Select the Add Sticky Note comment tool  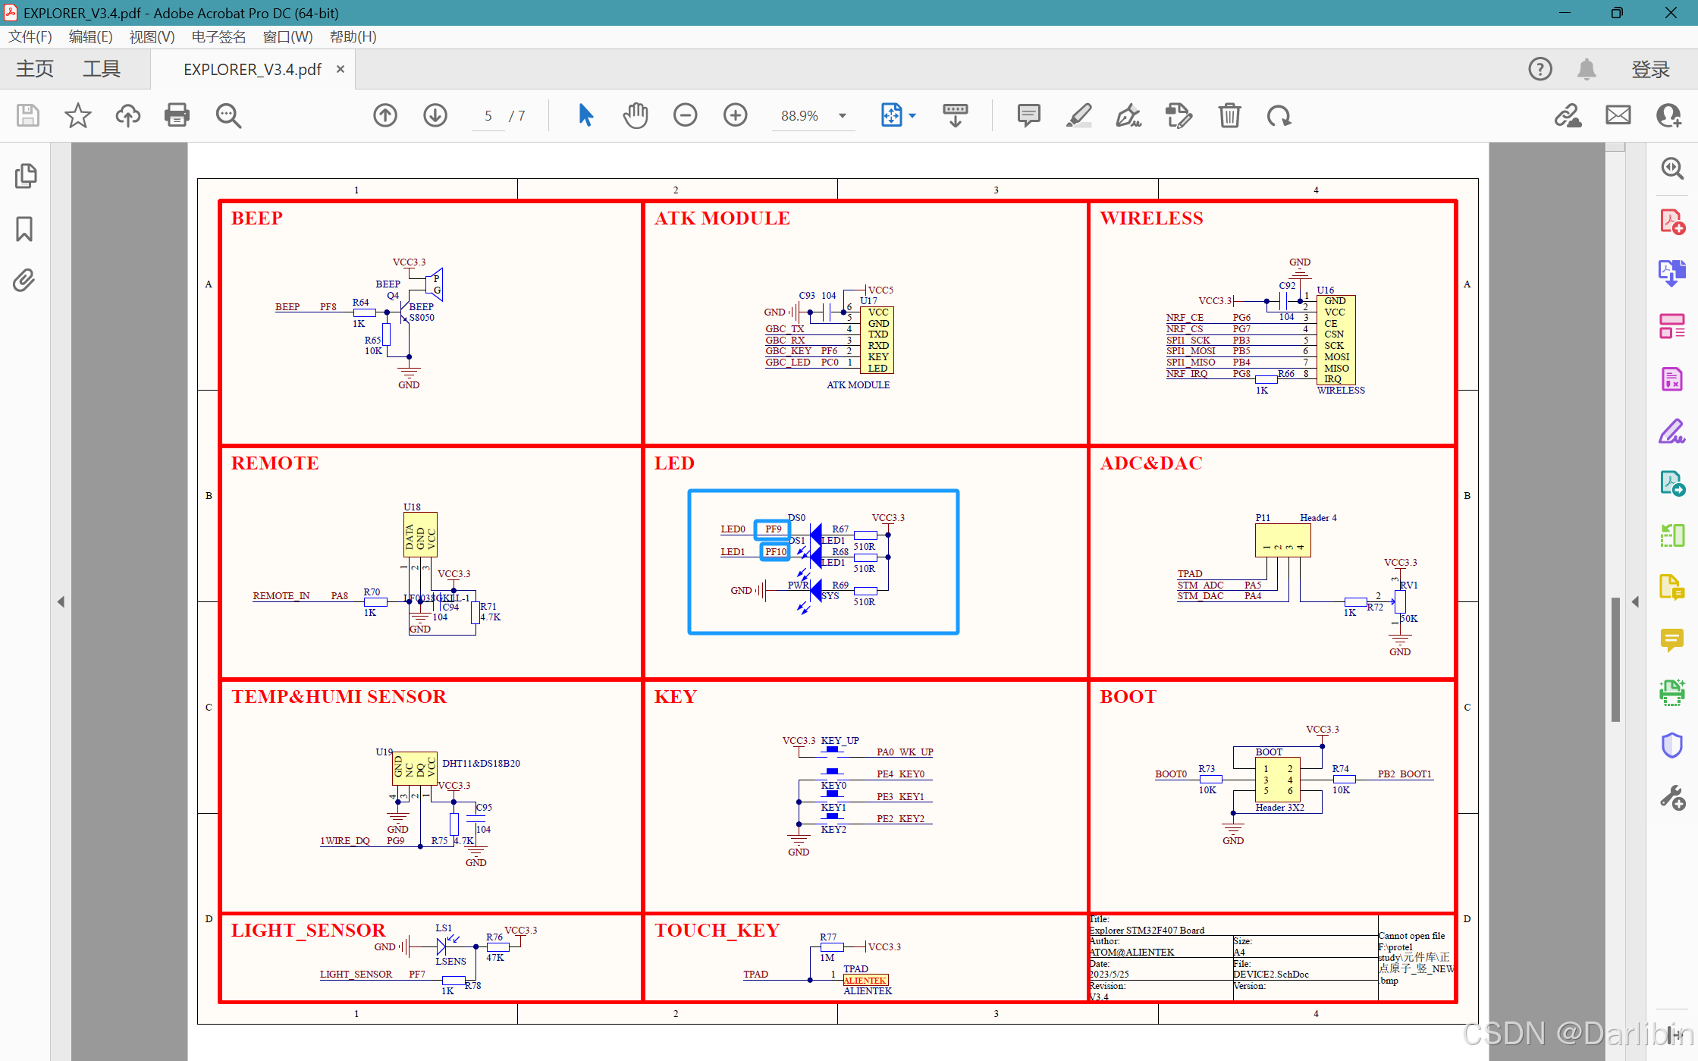pyautogui.click(x=1028, y=115)
